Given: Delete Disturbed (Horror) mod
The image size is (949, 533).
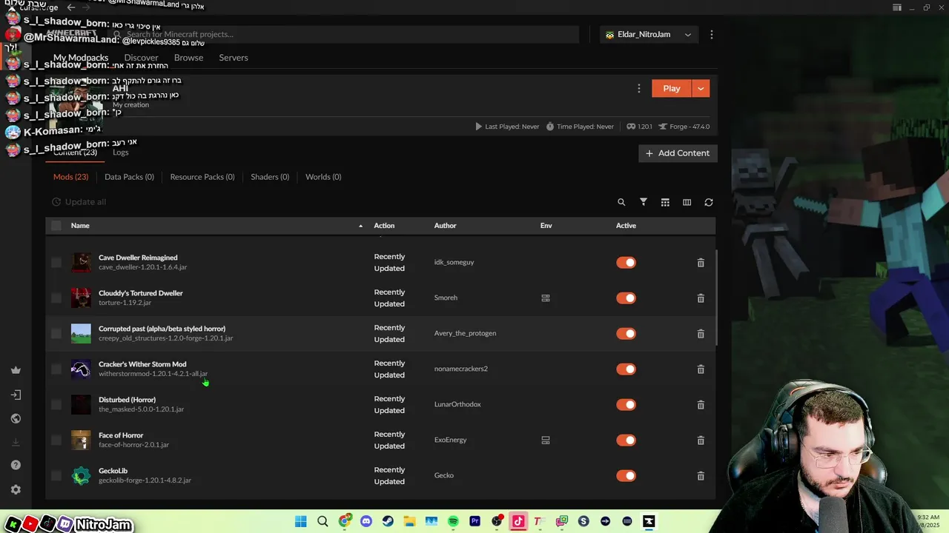Looking at the screenshot, I should (701, 405).
